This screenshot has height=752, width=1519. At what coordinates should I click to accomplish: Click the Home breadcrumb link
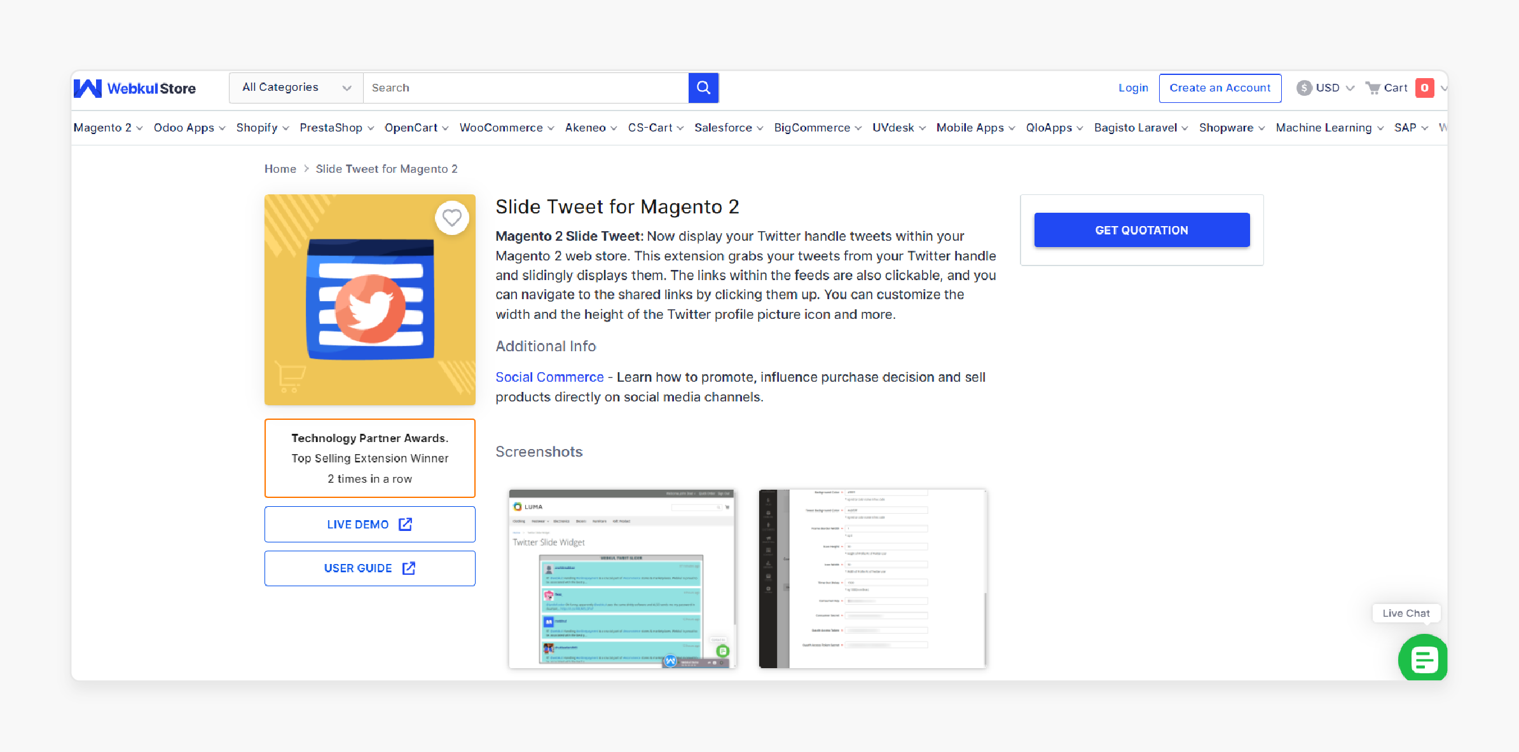tap(280, 168)
